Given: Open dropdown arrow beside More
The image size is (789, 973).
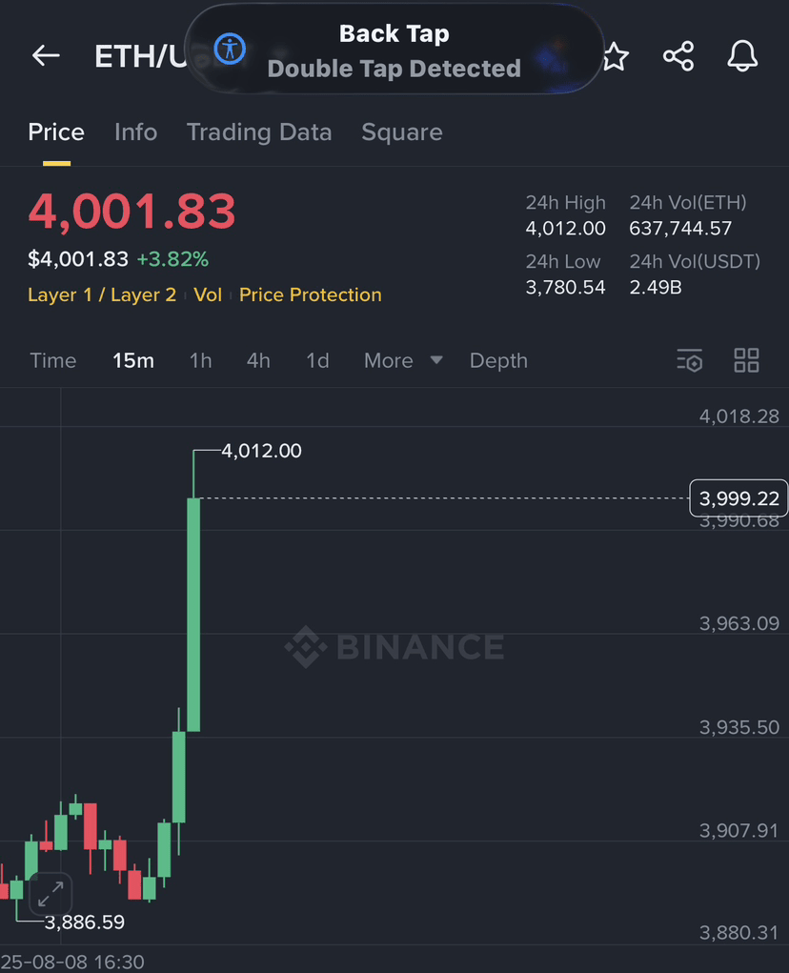Looking at the screenshot, I should pyautogui.click(x=436, y=360).
